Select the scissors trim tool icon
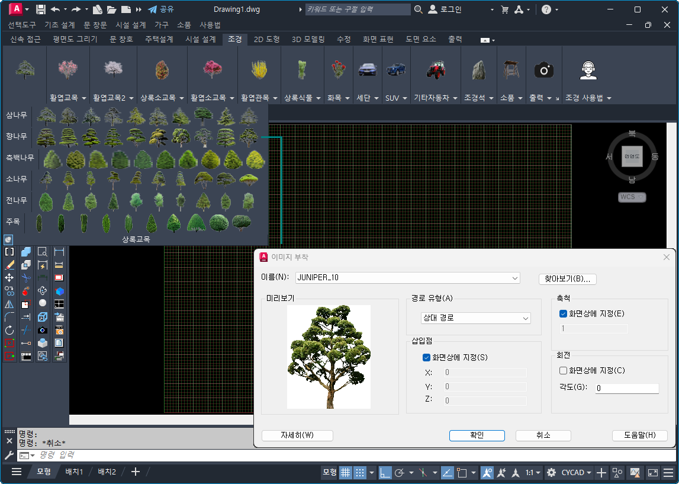 (x=26, y=278)
